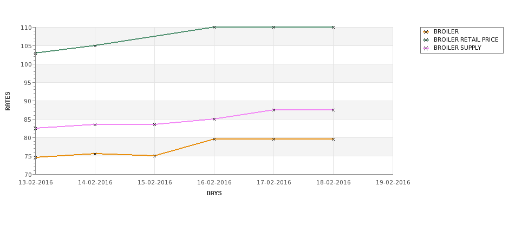Click the 13-02-2016 x-axis date label
This screenshot has width=528, height=232.
pyautogui.click(x=35, y=183)
